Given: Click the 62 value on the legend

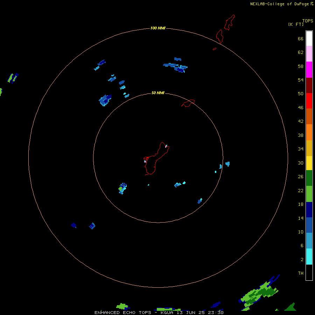Looking at the screenshot, I should (x=301, y=52).
